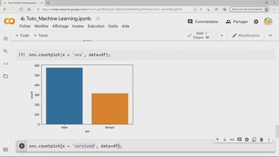The height and width of the screenshot is (157, 279).
Task: Open the table of contents sidebar icon
Action: pyautogui.click(x=6, y=39)
